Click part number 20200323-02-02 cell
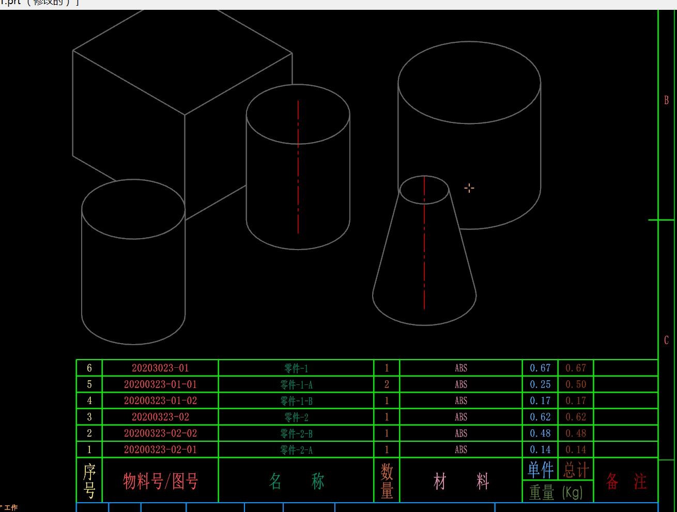The height and width of the screenshot is (512, 677). pos(160,433)
